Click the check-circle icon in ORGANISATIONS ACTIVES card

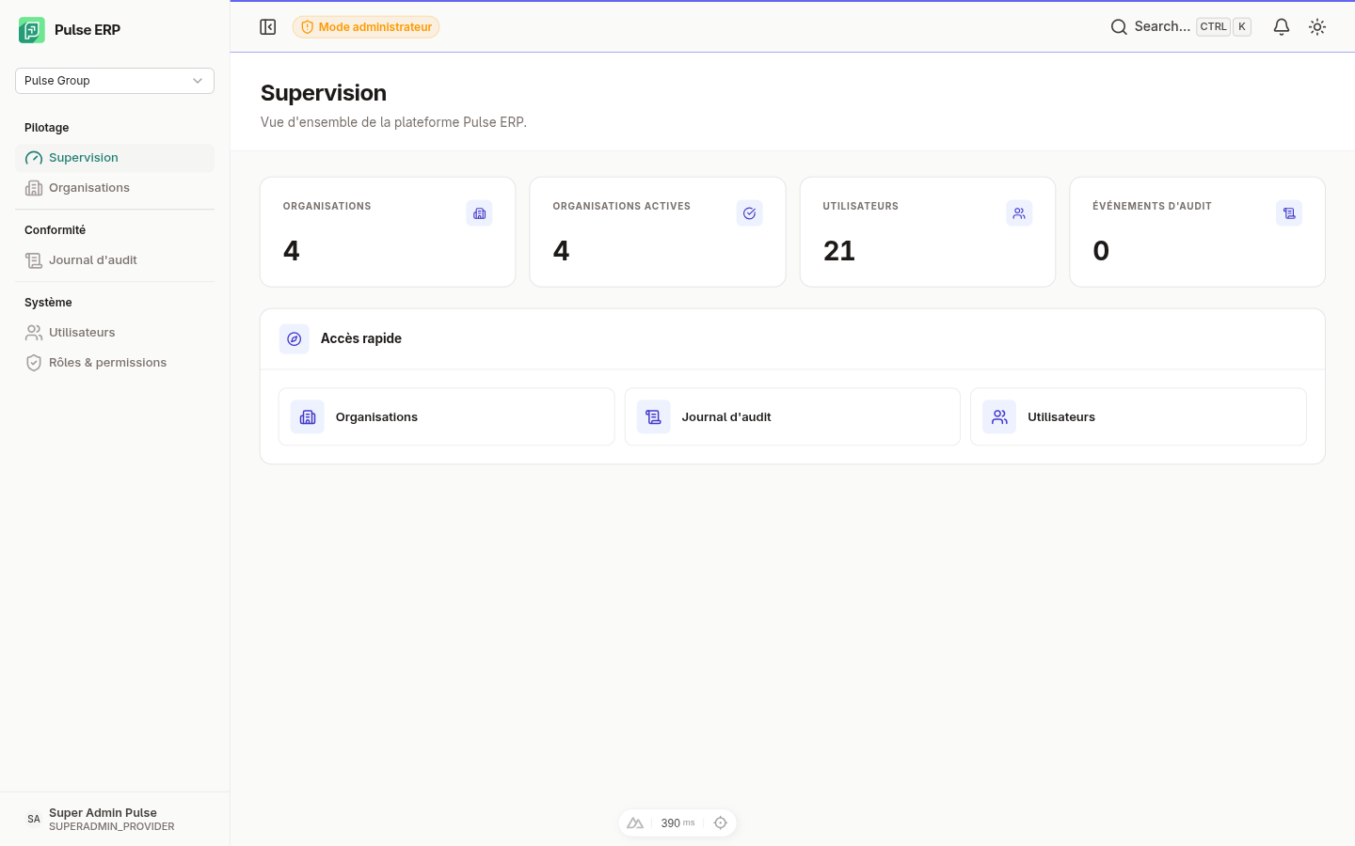coord(750,213)
